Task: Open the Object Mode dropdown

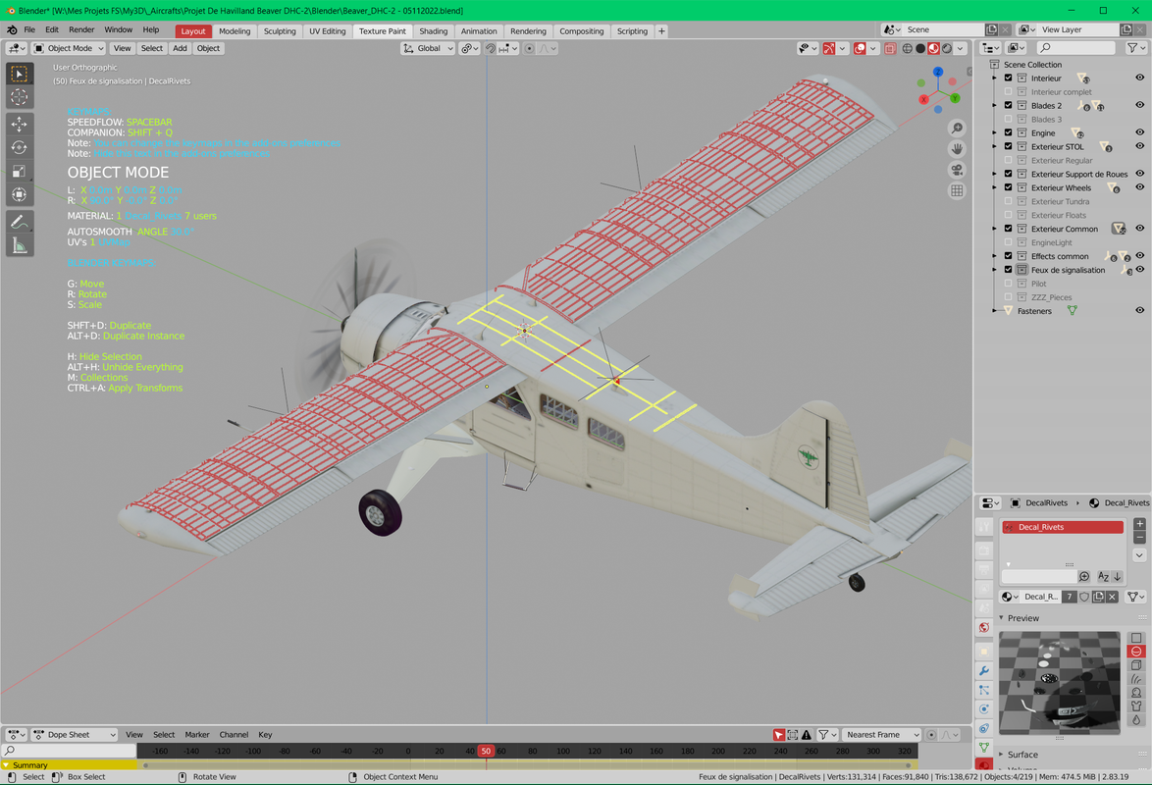Action: point(69,48)
